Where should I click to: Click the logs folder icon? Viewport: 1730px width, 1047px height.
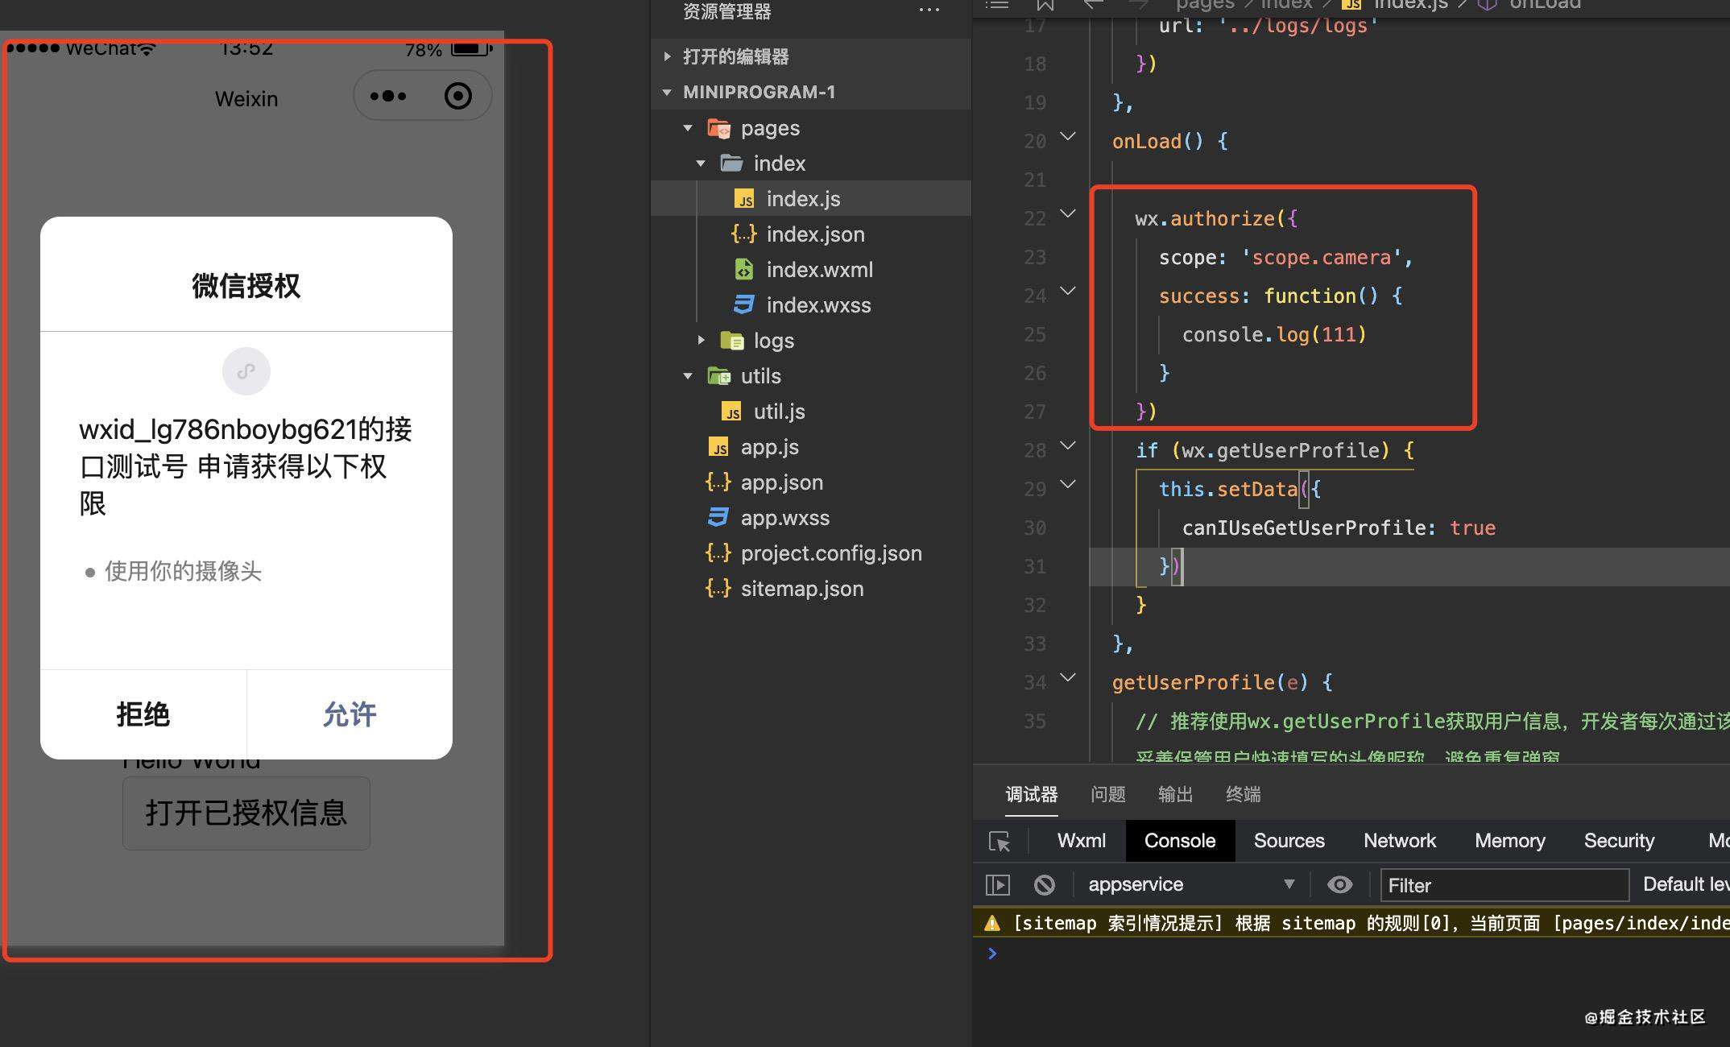[731, 341]
